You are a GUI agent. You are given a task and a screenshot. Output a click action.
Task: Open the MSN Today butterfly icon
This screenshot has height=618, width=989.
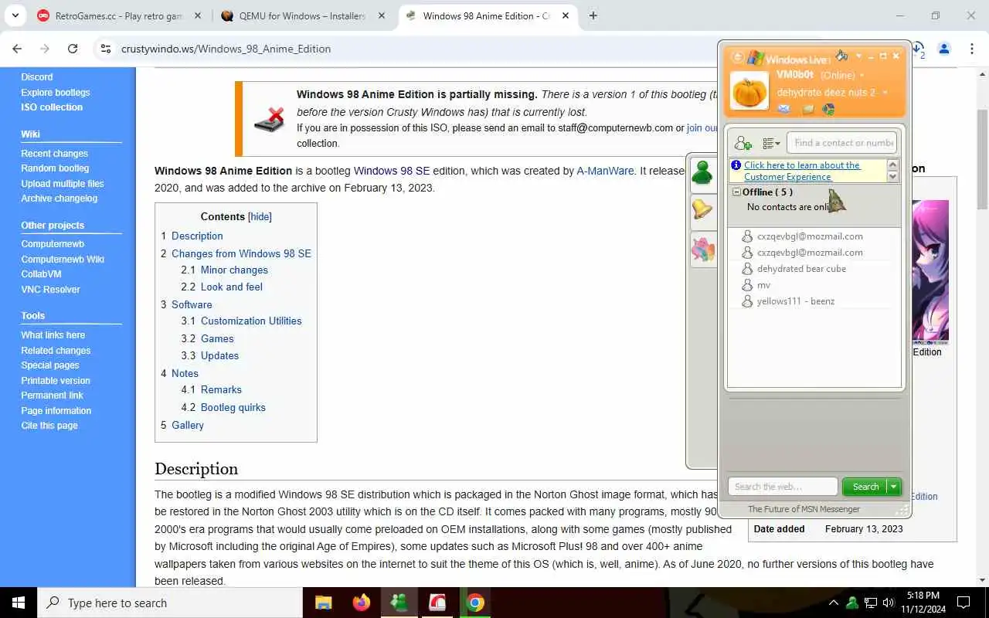[x=828, y=110]
